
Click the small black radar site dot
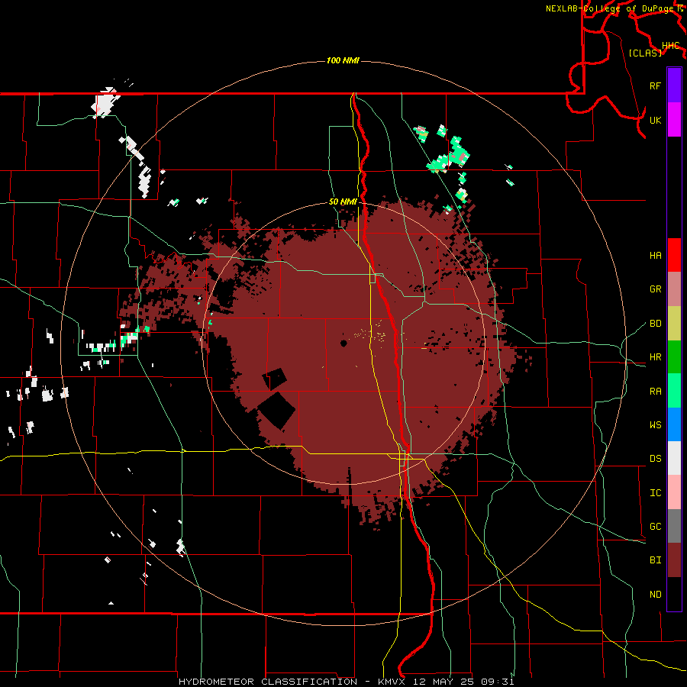343,343
